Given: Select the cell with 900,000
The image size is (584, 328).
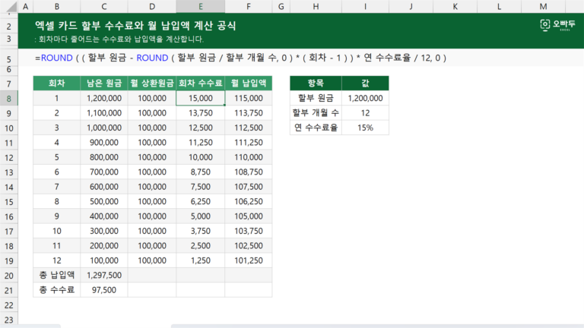Looking at the screenshot, I should coord(104,143).
